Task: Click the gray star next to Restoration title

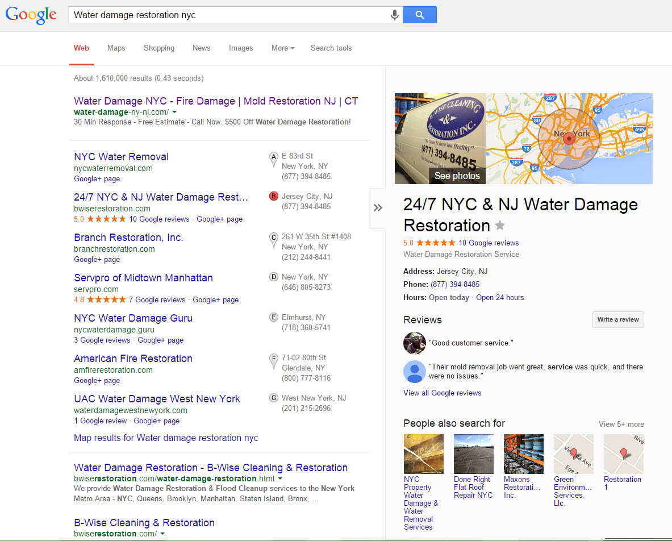Action: point(500,225)
